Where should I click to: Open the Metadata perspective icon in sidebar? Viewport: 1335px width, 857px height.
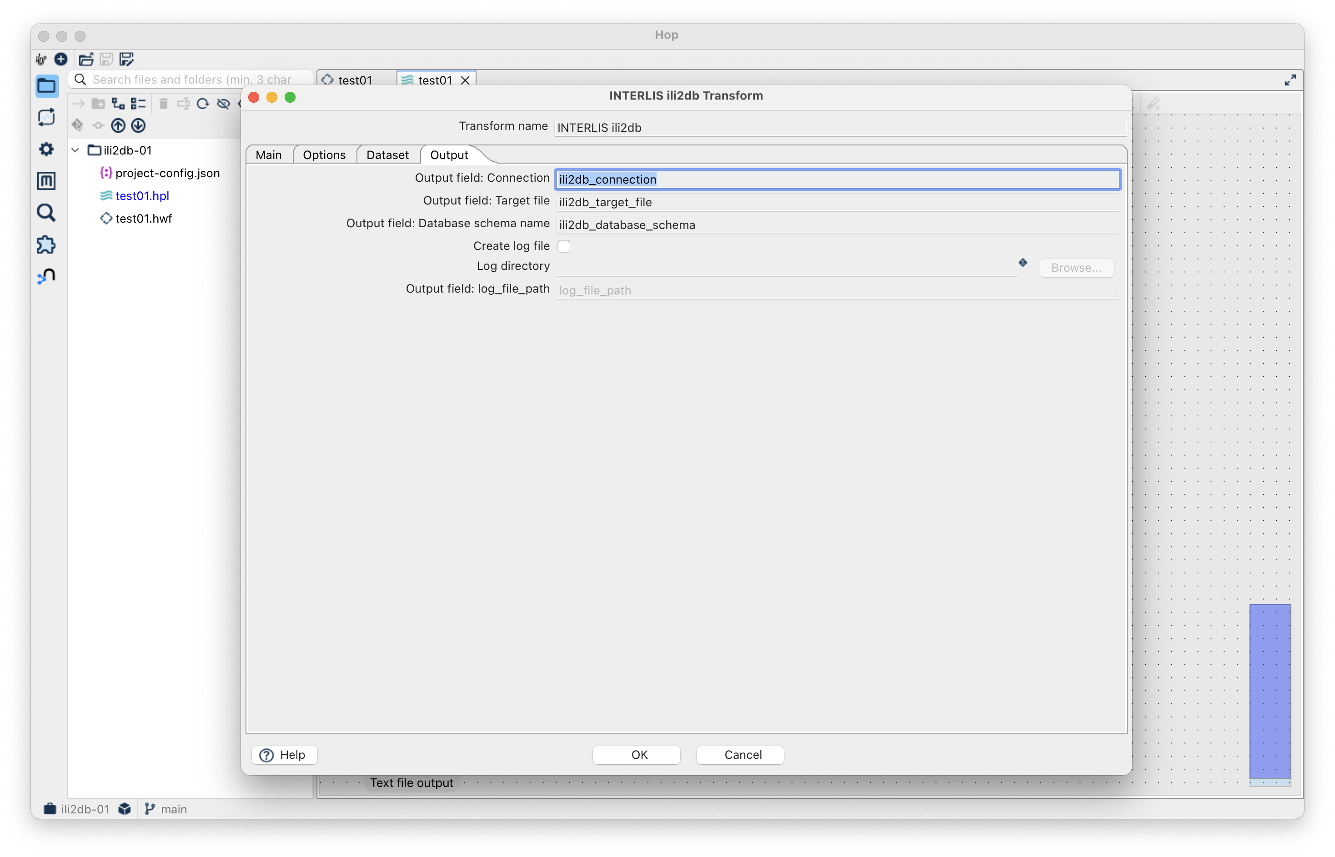46,181
